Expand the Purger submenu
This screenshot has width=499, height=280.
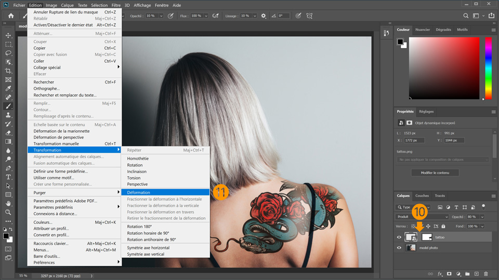[x=74, y=193]
